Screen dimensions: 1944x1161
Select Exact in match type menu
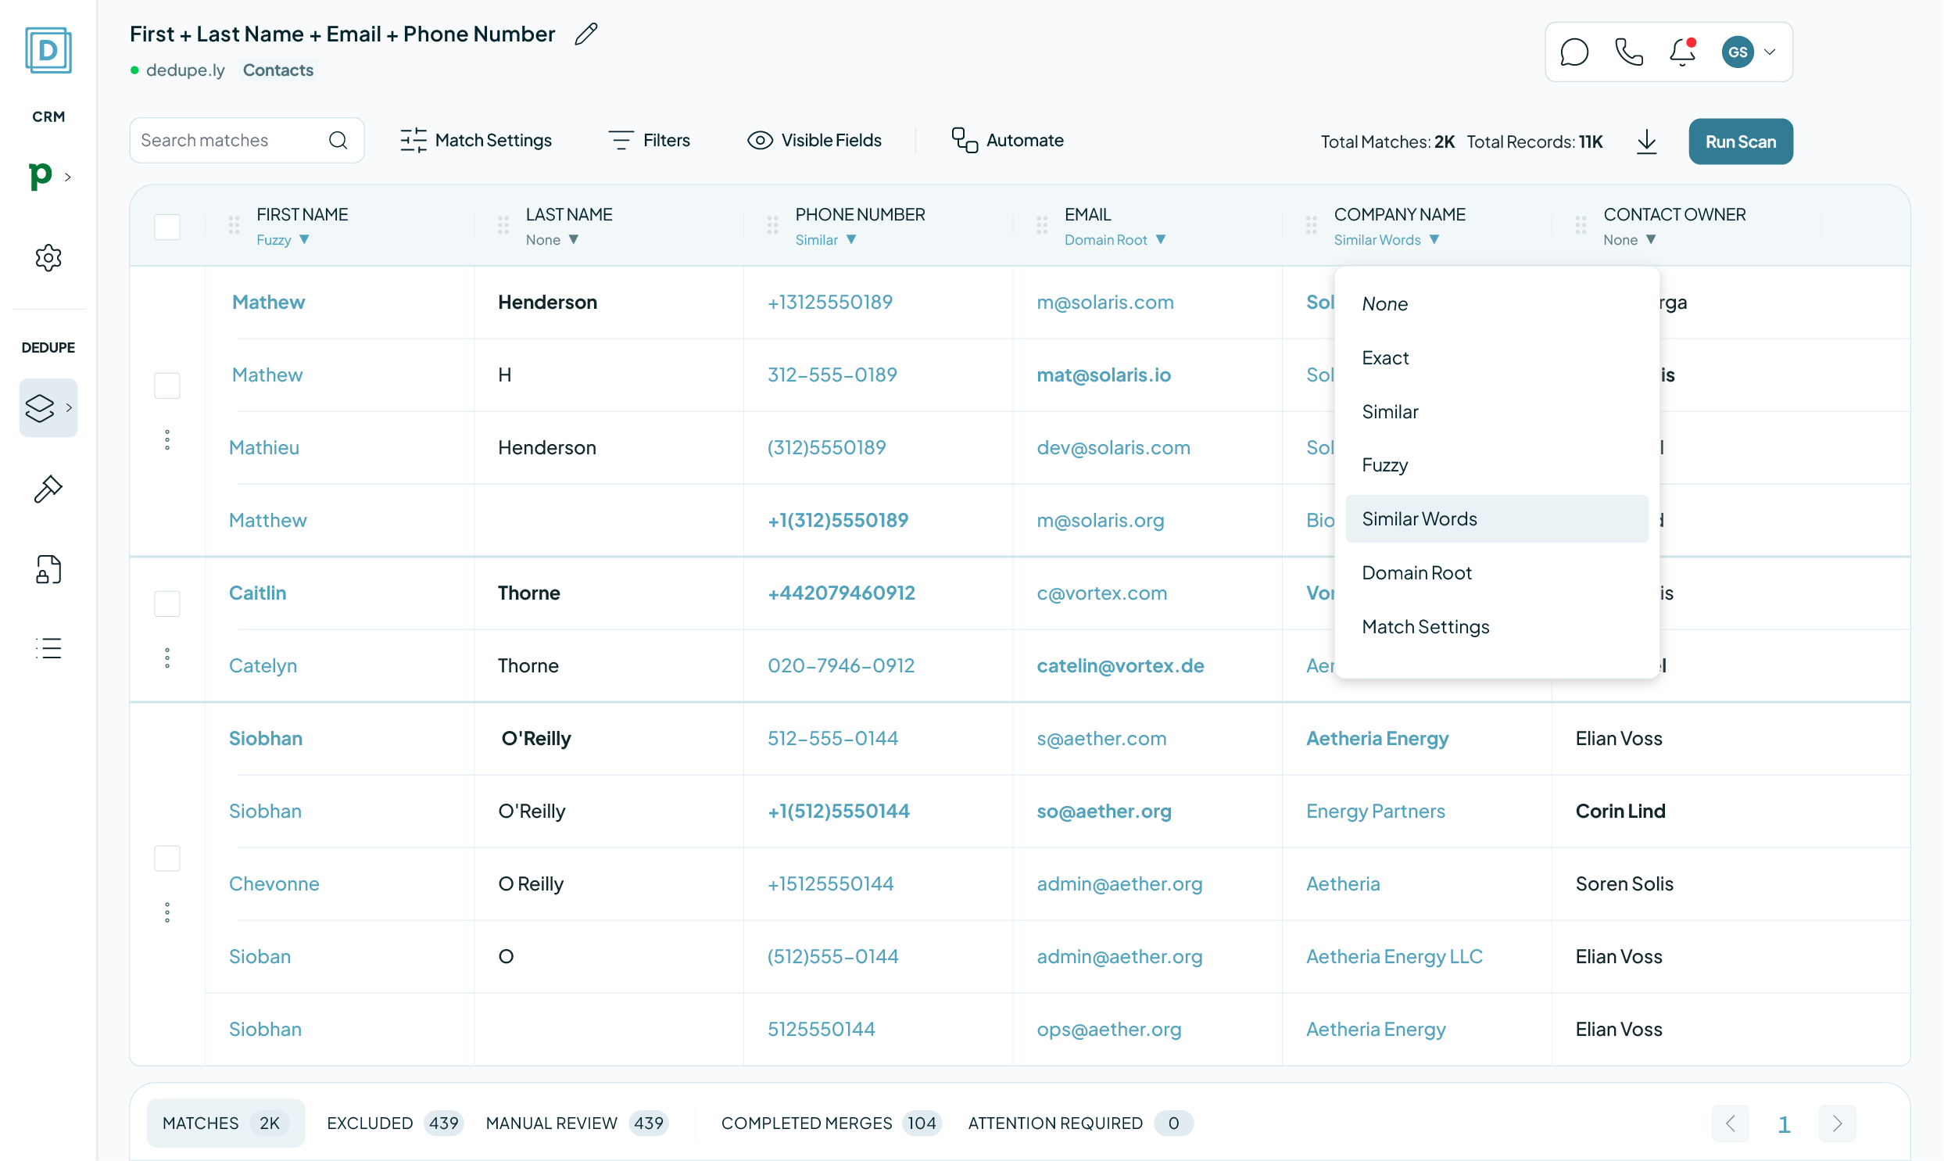[x=1497, y=357]
